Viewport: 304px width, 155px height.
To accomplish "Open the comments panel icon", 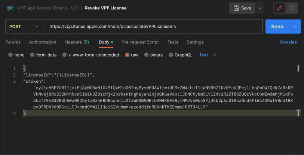I will pyautogui.click(x=291, y=8).
